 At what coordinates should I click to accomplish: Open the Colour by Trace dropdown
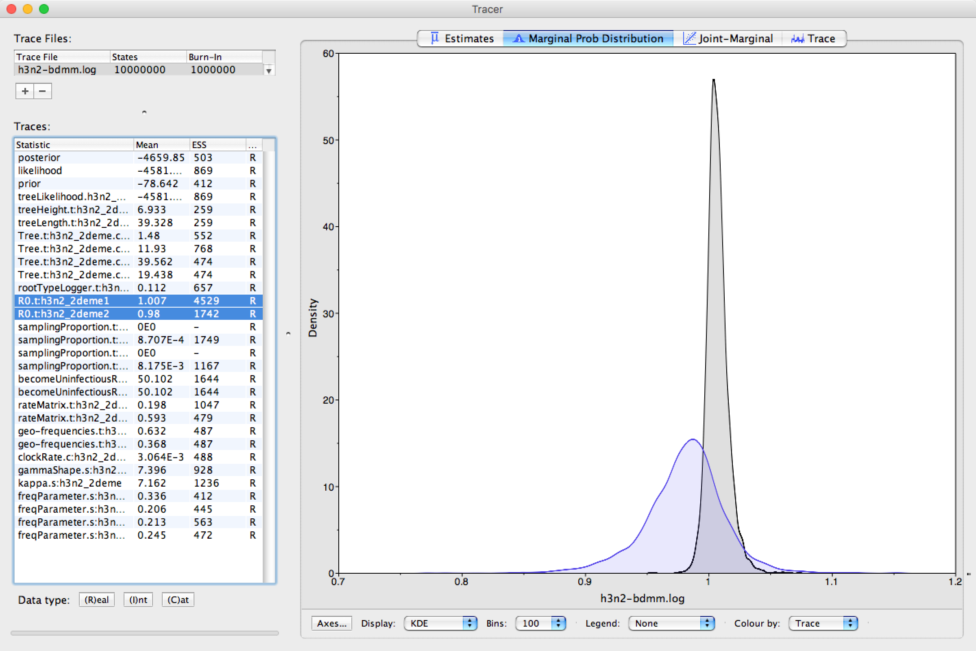[x=823, y=623]
